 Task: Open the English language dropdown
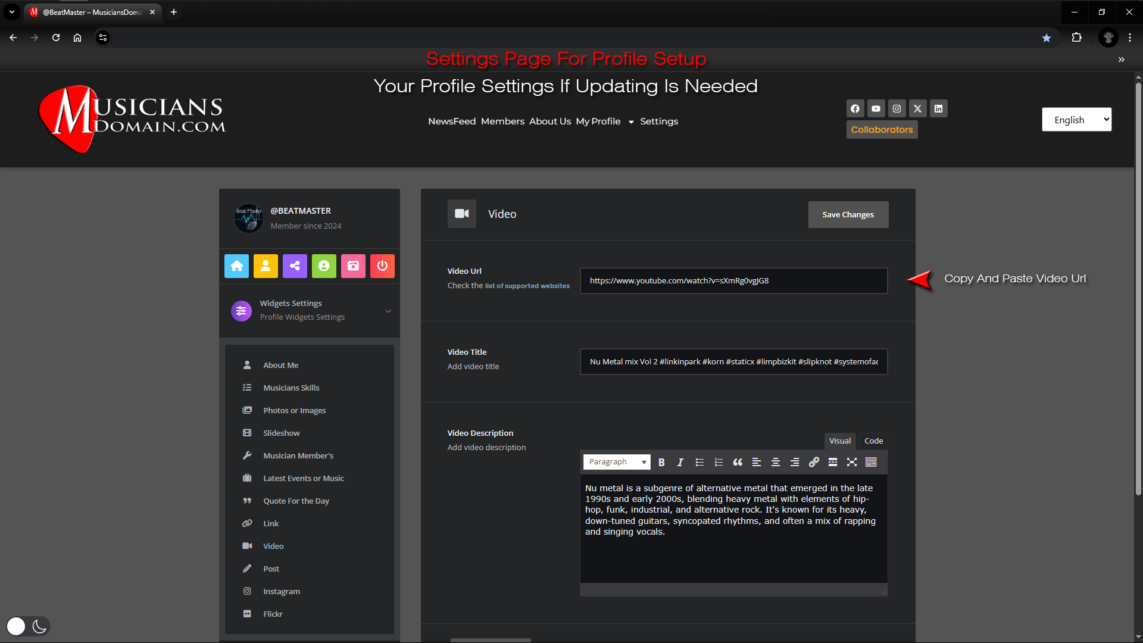point(1076,120)
